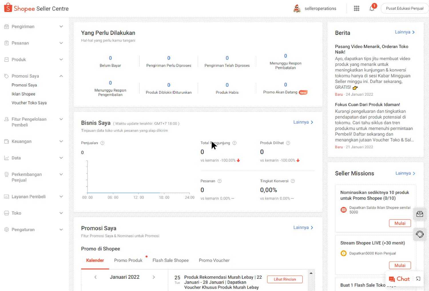Collapse the Promosi Saya sidebar section
429x291 pixels.
61,76
